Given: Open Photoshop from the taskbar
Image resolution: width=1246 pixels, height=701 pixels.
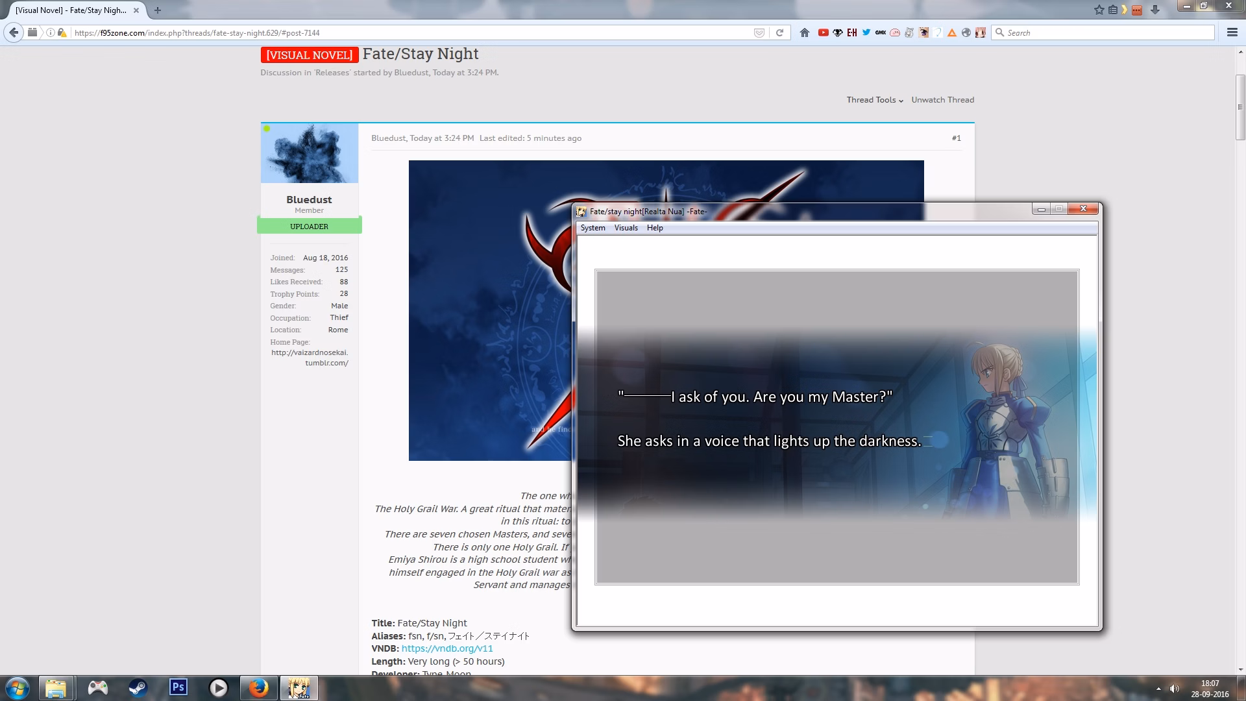Looking at the screenshot, I should pos(178,687).
